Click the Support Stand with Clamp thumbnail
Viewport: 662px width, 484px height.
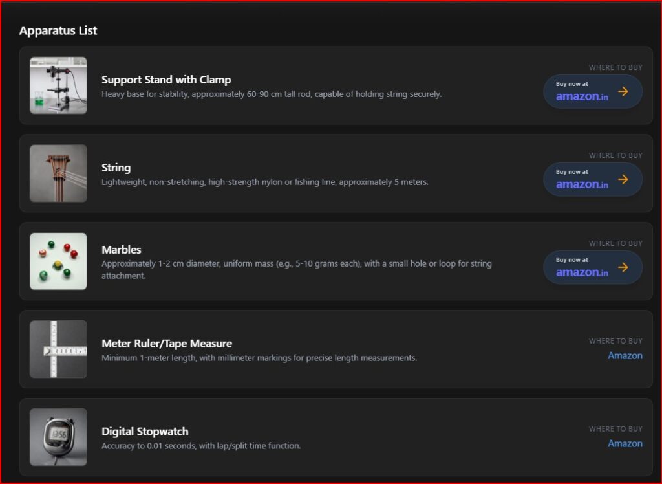pos(58,85)
